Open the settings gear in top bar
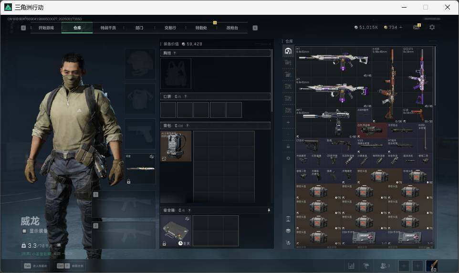 (x=432, y=27)
